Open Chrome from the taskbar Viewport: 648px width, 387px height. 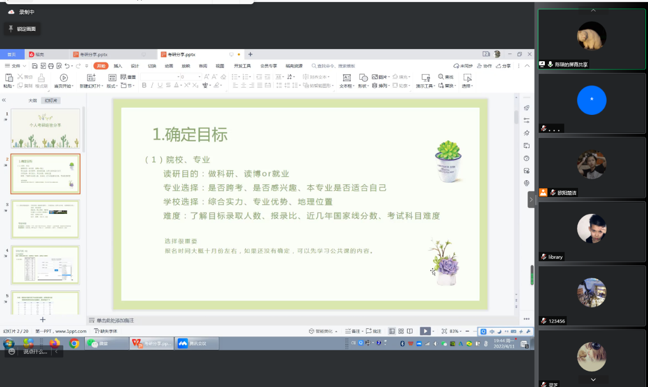pyautogui.click(x=74, y=344)
